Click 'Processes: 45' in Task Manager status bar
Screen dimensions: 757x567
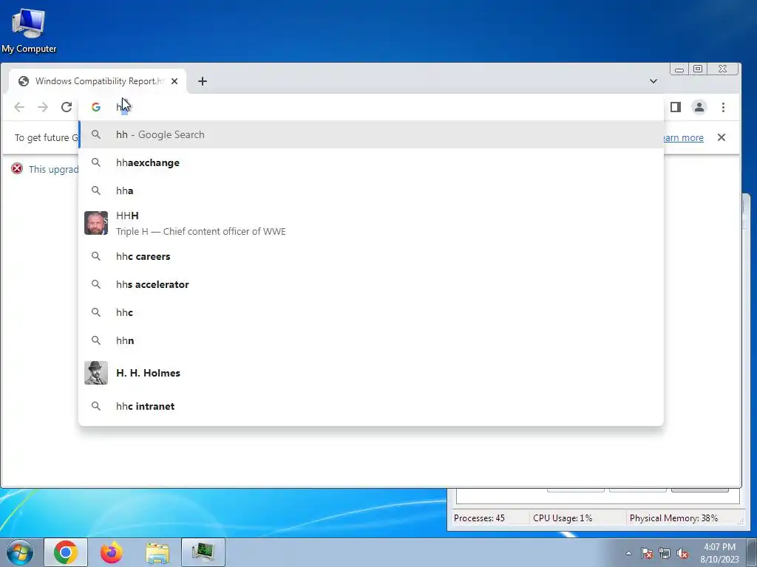click(479, 518)
